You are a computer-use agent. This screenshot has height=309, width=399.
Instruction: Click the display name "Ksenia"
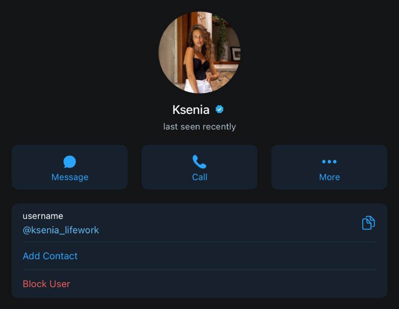(191, 109)
